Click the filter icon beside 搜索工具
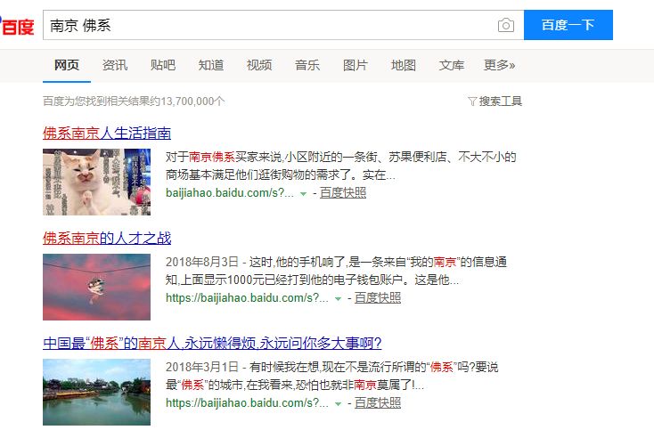 (x=472, y=101)
